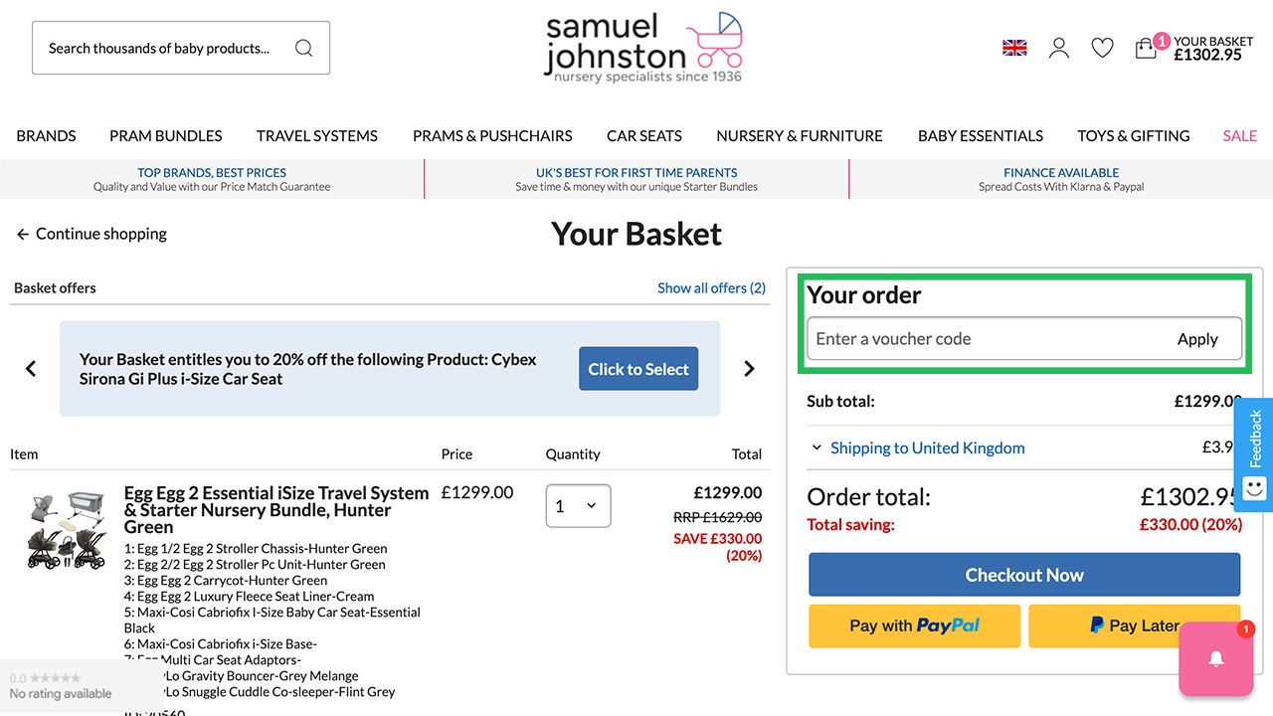Pay with PayPal button
The height and width of the screenshot is (716, 1273).
[x=914, y=626]
